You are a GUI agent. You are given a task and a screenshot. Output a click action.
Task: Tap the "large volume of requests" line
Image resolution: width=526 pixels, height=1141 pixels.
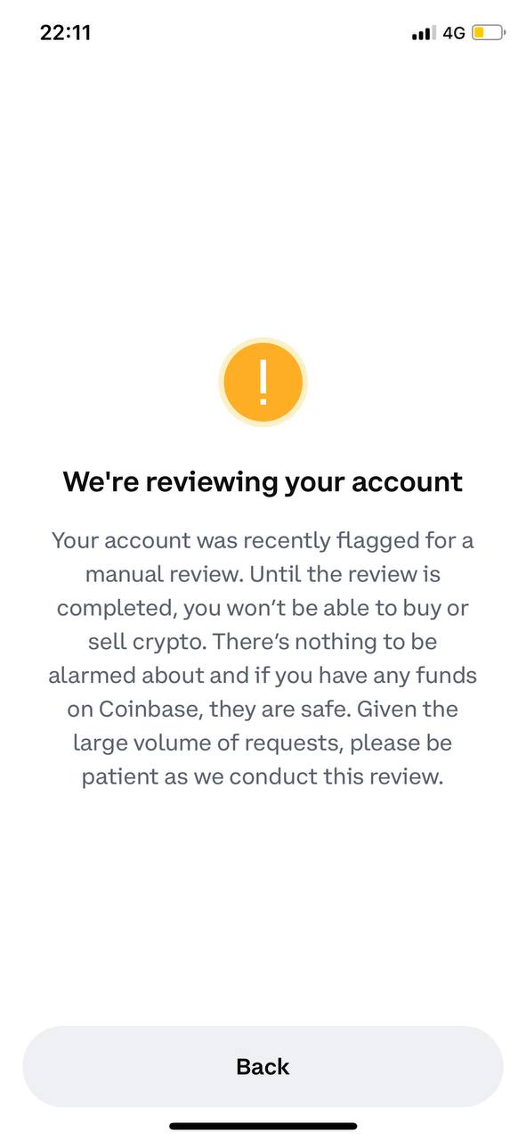[263, 743]
